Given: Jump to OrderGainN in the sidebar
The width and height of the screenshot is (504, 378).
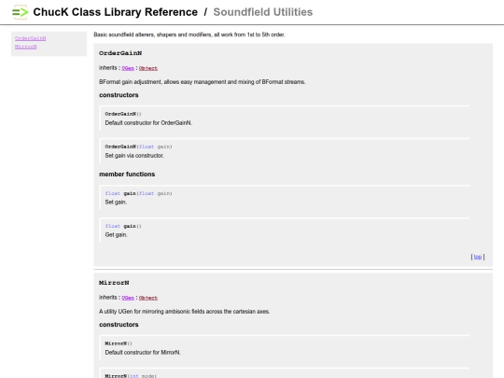Looking at the screenshot, I should [30, 38].
